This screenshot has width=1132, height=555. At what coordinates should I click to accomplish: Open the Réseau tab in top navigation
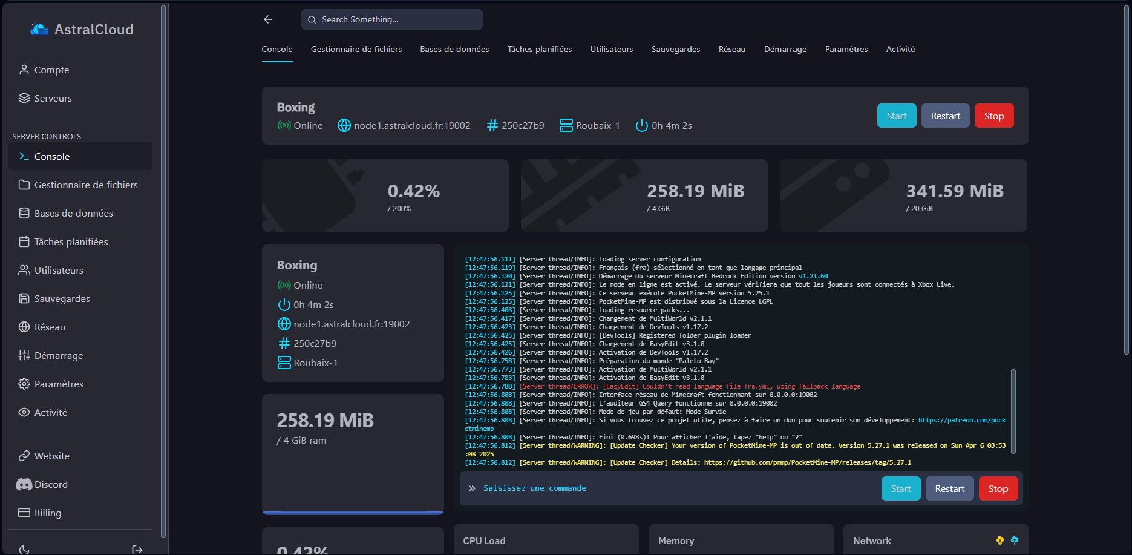(731, 49)
